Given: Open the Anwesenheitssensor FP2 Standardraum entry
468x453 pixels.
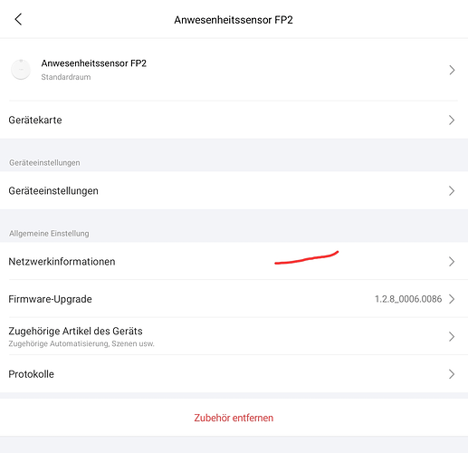Looking at the screenshot, I should [234, 70].
